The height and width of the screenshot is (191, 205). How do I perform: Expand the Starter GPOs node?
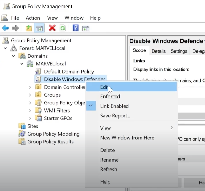(30, 118)
